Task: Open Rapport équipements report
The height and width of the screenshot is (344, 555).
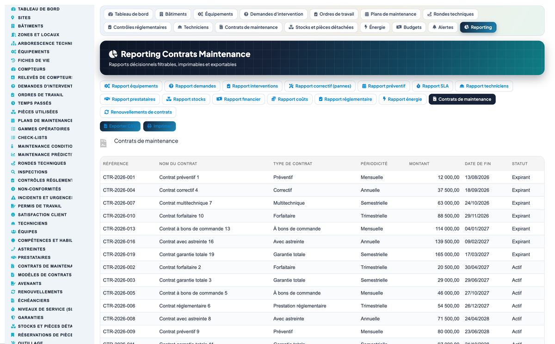Action: (131, 86)
